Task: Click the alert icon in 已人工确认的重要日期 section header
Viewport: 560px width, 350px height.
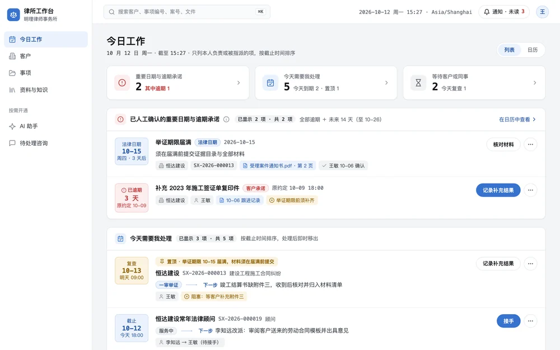Action: pos(120,119)
